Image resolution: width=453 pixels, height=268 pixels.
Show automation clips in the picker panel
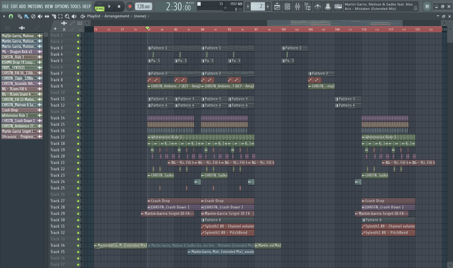click(37, 28)
